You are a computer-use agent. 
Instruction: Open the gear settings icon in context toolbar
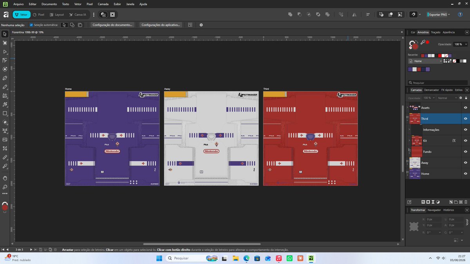[201, 25]
